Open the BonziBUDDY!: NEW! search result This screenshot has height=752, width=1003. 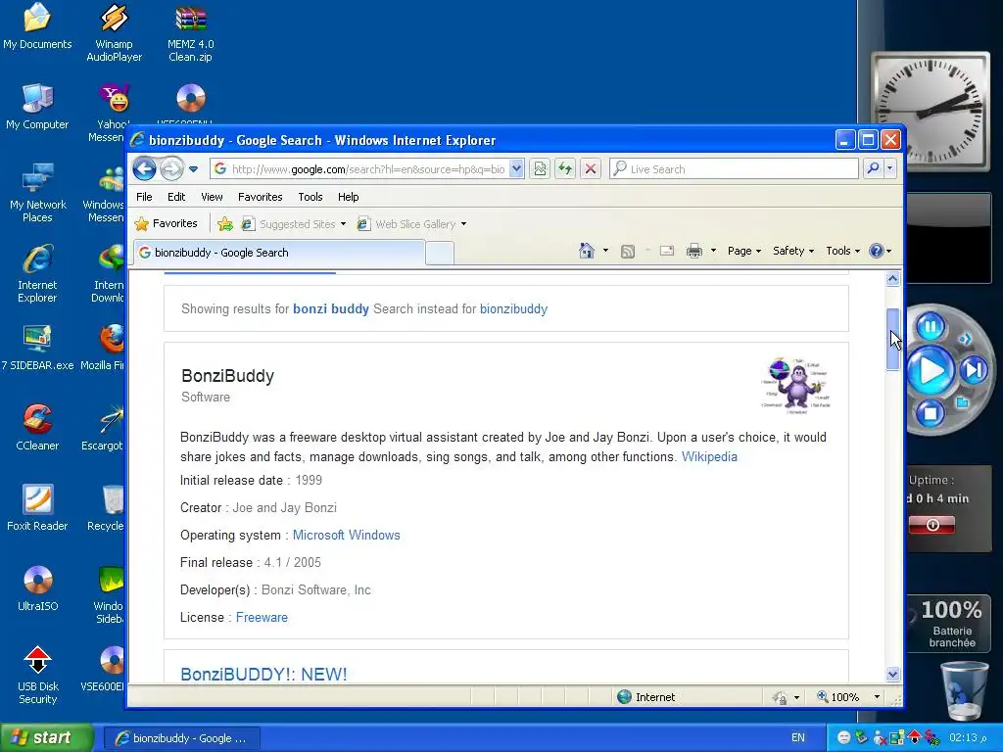(263, 674)
